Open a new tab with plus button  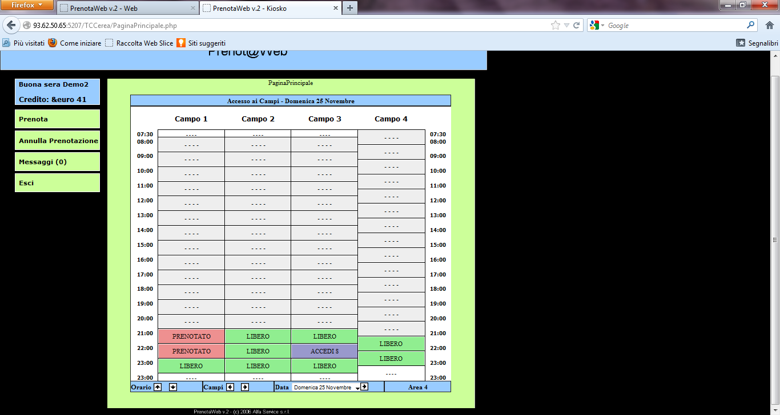click(349, 8)
